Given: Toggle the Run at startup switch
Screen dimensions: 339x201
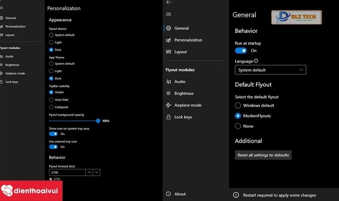Looking at the screenshot, I should click(241, 51).
